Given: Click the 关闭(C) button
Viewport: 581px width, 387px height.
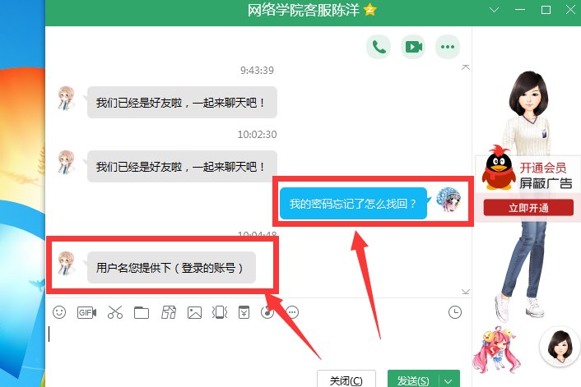Looking at the screenshot, I should point(346,380).
